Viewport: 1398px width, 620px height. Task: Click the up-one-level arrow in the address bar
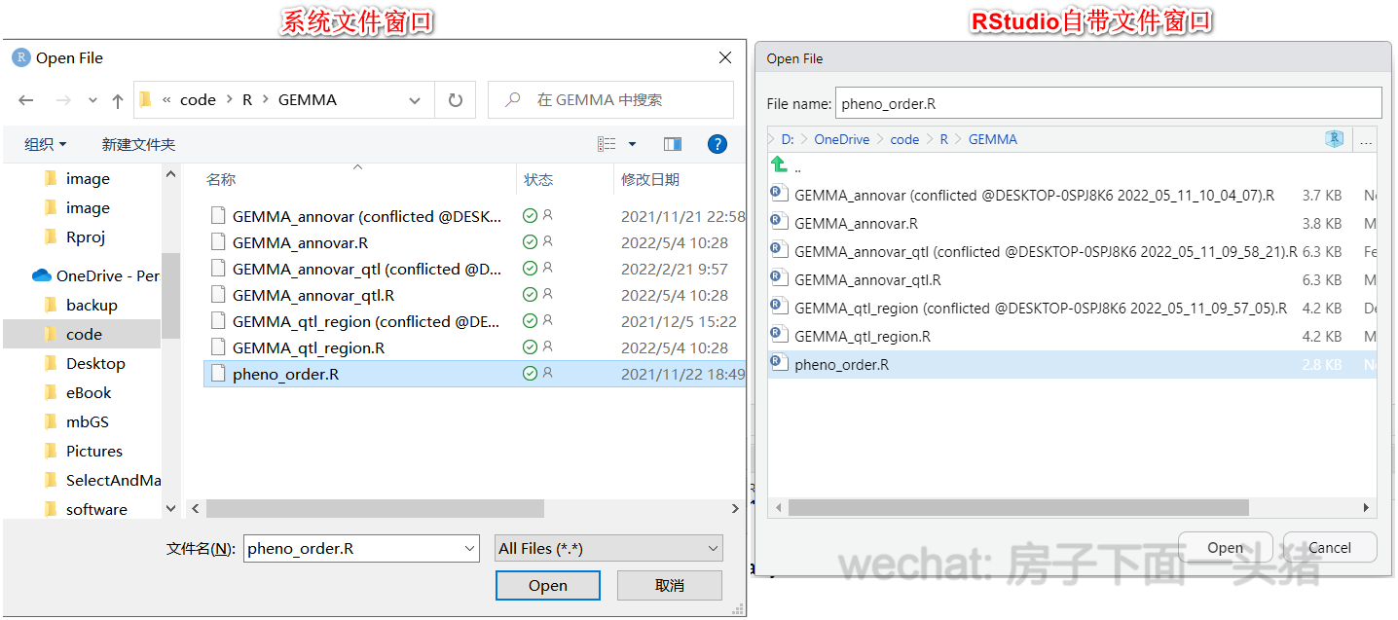click(x=117, y=99)
